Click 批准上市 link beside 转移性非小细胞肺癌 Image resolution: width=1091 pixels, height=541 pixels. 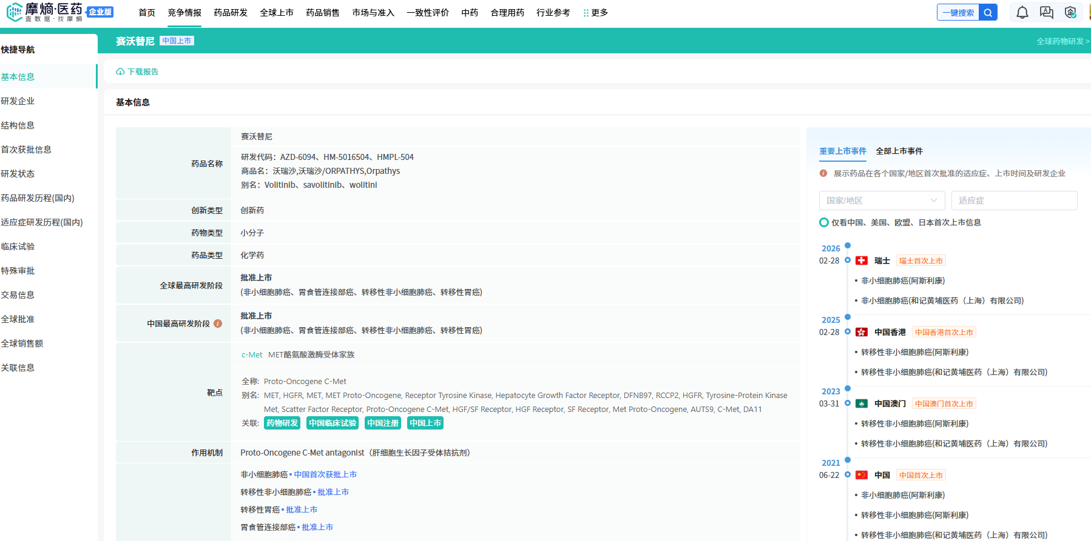coord(333,492)
